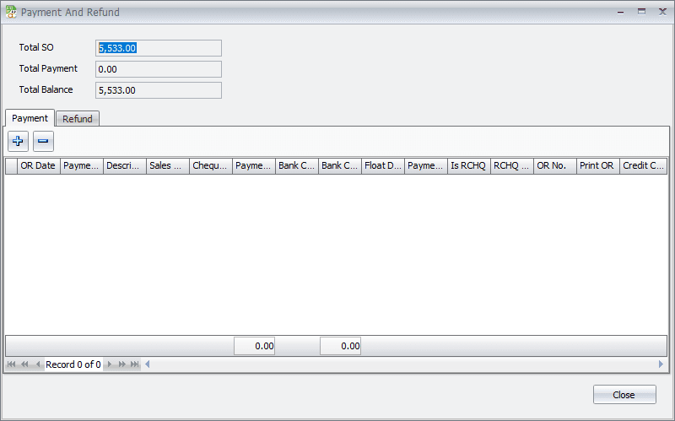Screen dimensions: 675x421
Task: Close window with title bar X
Action: coord(662,12)
